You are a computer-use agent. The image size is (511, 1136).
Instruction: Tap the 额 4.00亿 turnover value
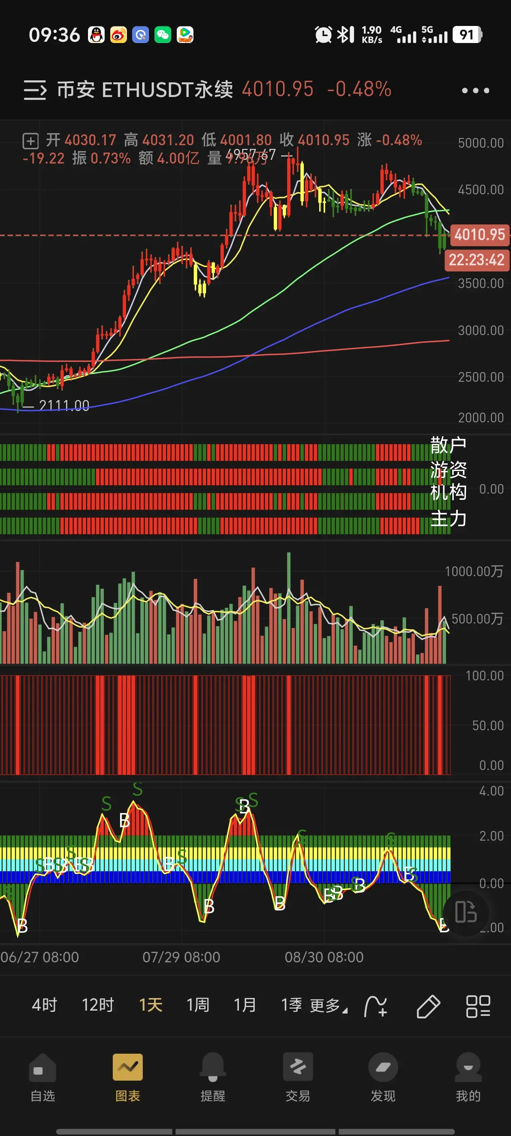(169, 158)
